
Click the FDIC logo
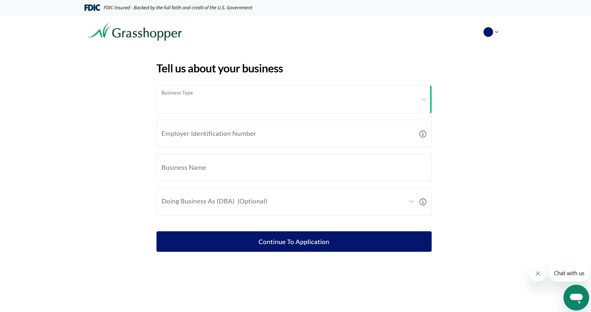[92, 7]
